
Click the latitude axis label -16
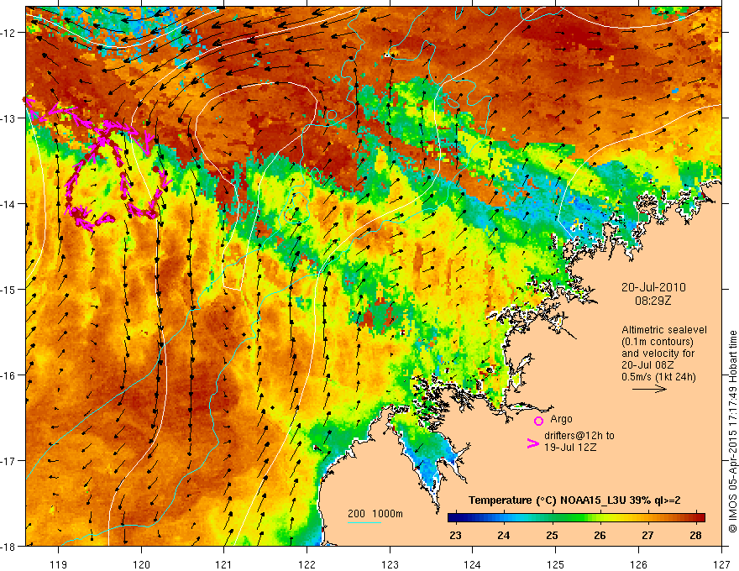(x=8, y=375)
